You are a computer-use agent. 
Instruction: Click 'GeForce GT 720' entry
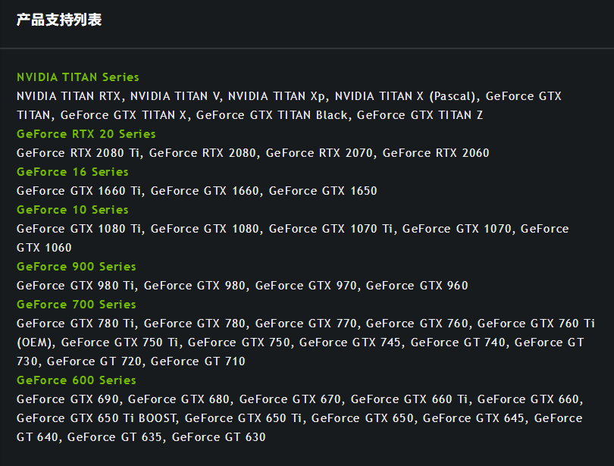point(94,361)
